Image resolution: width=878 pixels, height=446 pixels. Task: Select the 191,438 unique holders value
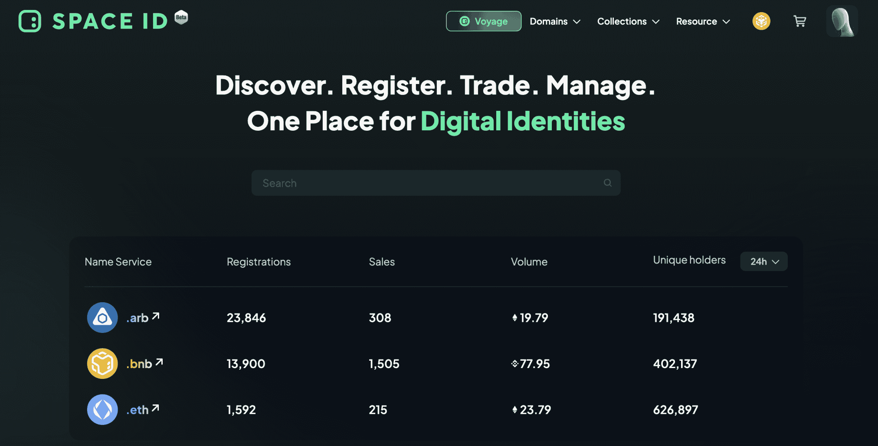674,318
